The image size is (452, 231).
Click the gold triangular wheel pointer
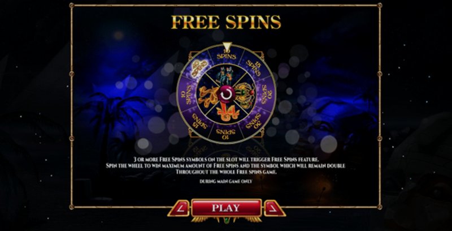(x=227, y=46)
